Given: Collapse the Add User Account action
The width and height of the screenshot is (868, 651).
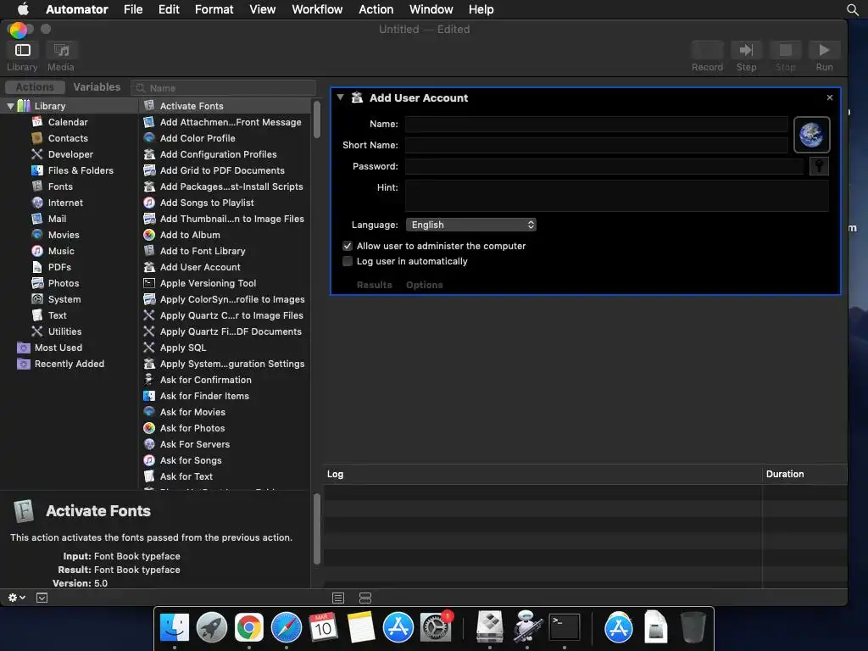Looking at the screenshot, I should 341,97.
